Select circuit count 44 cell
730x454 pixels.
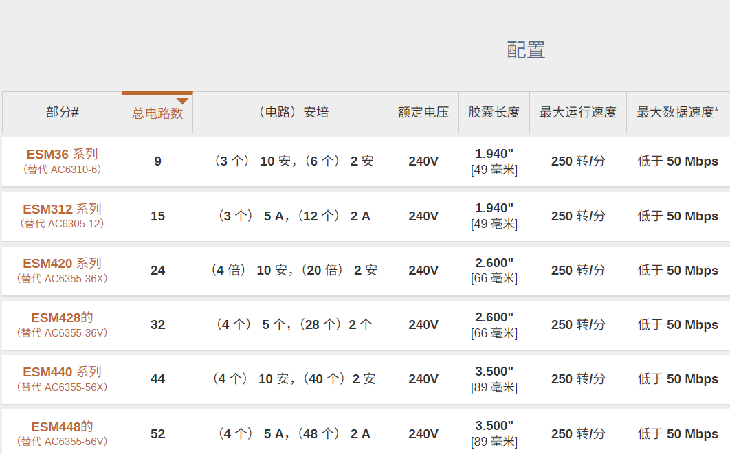pos(158,379)
